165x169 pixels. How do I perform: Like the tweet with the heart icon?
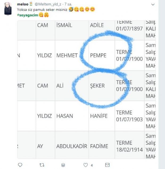[x=85, y=165]
